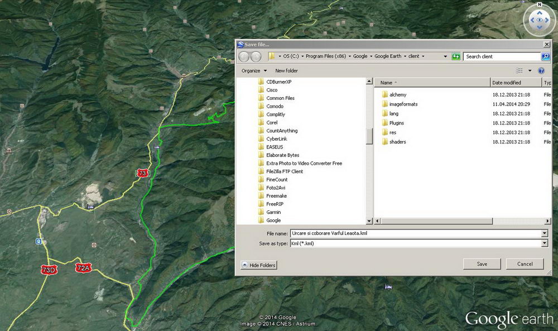Image resolution: width=558 pixels, height=331 pixels.
Task: Click the Google Earth look-around compass eye
Action: pyautogui.click(x=540, y=20)
